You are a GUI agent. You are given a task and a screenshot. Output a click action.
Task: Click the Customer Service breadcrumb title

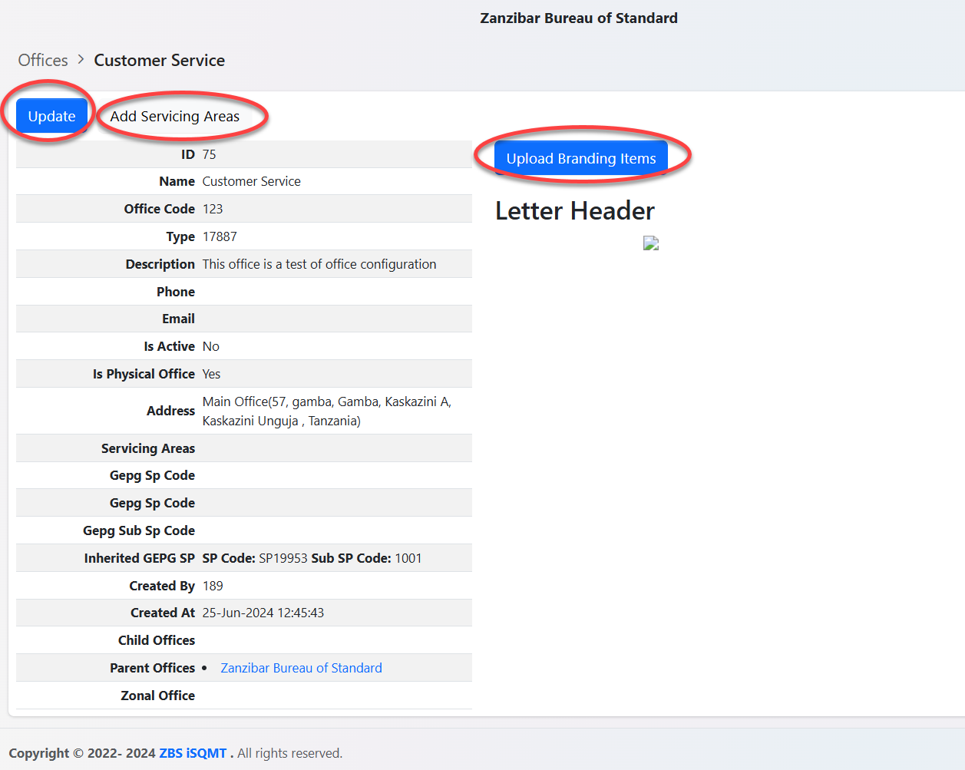[x=160, y=60]
